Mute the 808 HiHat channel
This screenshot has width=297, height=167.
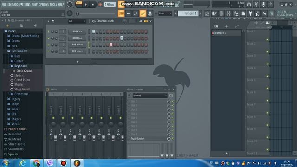pyautogui.click(x=49, y=45)
